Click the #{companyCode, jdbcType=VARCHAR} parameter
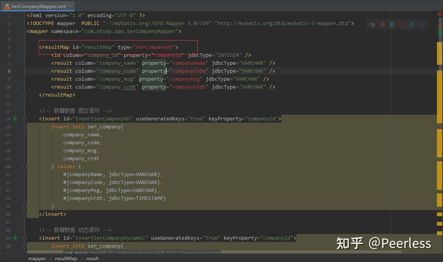The image size is (443, 262). (112, 182)
